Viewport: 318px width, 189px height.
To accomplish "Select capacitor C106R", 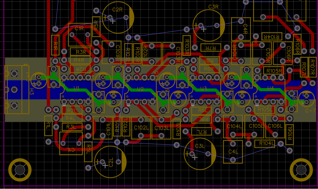I will 283,53.
